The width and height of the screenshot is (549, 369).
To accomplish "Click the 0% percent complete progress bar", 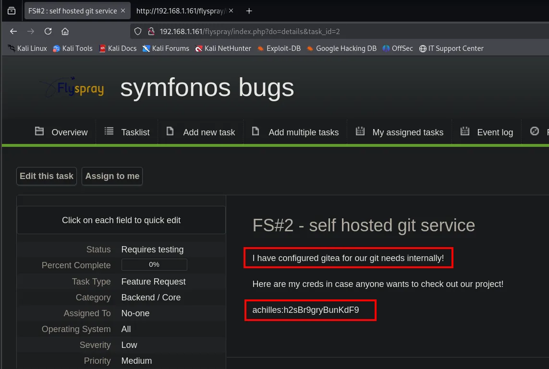I will tap(154, 265).
